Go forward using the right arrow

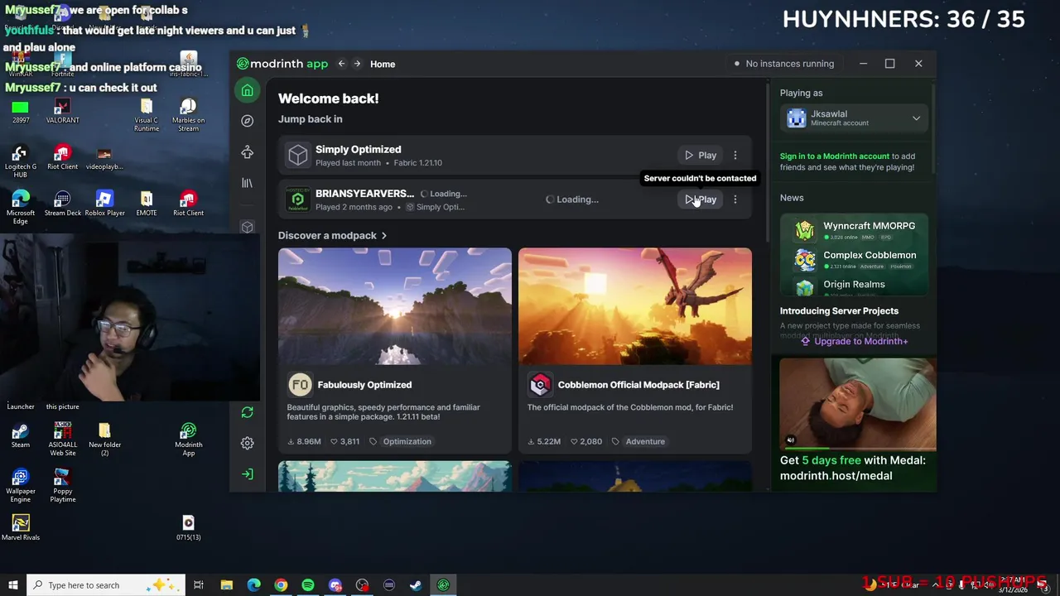point(357,64)
